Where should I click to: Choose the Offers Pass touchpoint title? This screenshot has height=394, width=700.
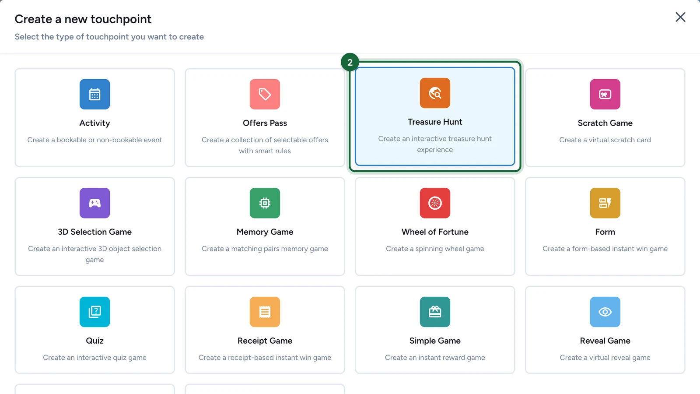coord(265,123)
